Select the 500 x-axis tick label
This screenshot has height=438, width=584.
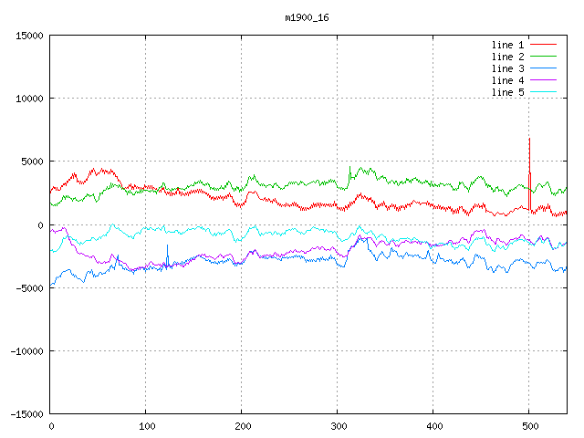click(529, 426)
